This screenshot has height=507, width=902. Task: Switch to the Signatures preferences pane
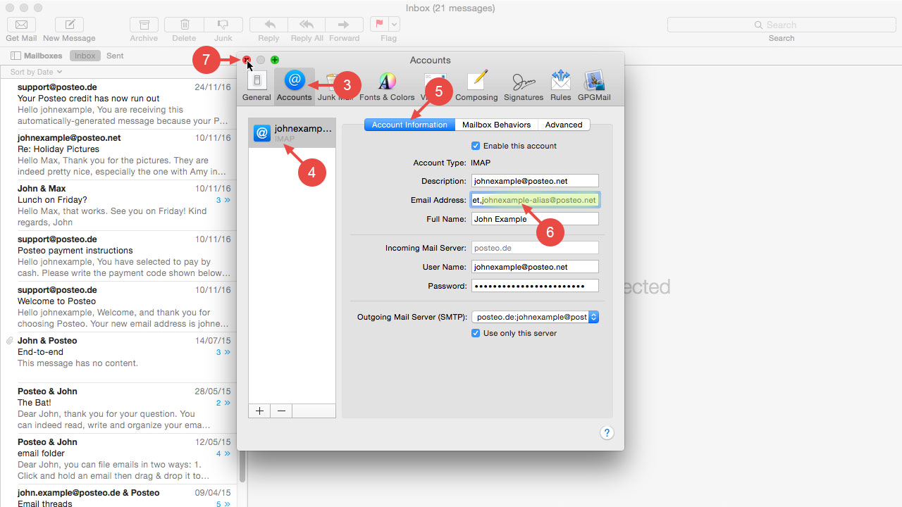(524, 84)
